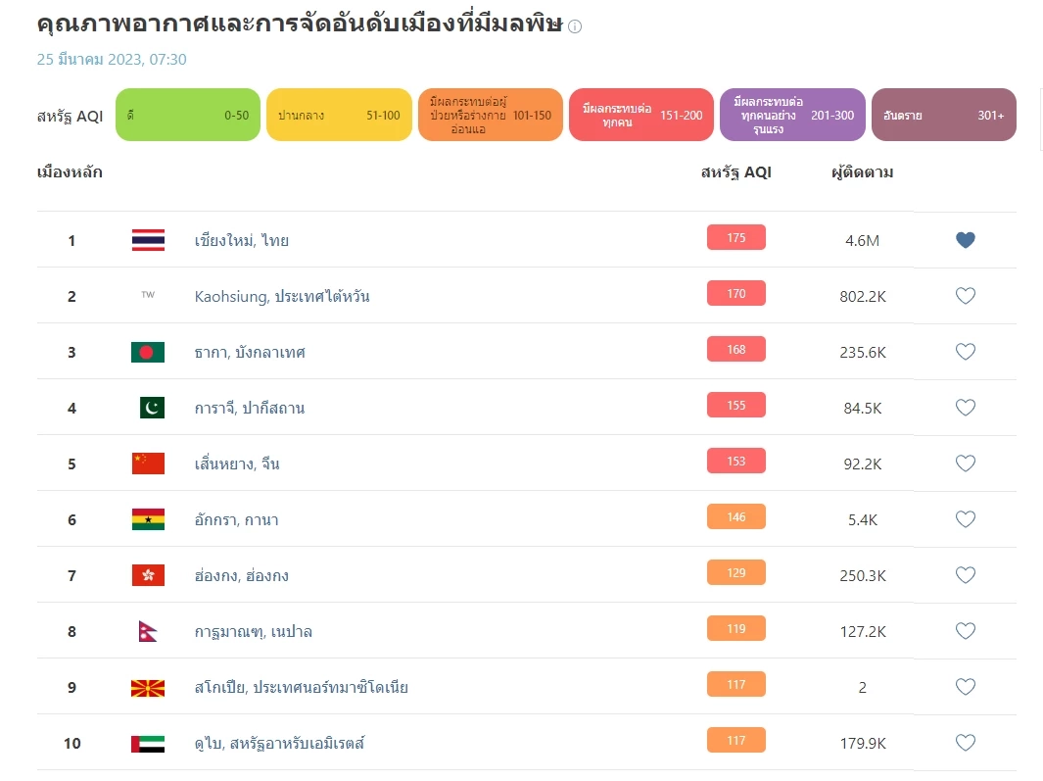This screenshot has height=781, width=1043.
Task: Click the Nepal flag beside Kathmandu
Action: [x=145, y=630]
